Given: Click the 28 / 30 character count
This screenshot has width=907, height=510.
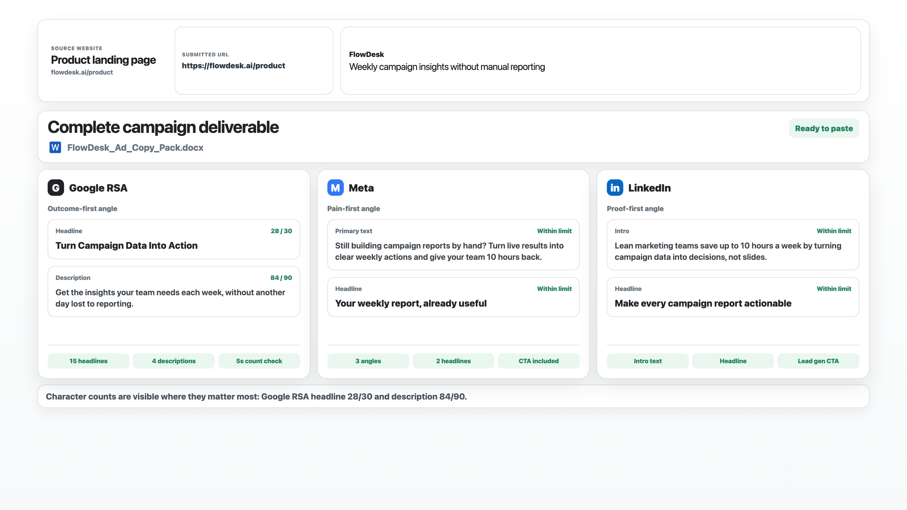Looking at the screenshot, I should click(281, 231).
